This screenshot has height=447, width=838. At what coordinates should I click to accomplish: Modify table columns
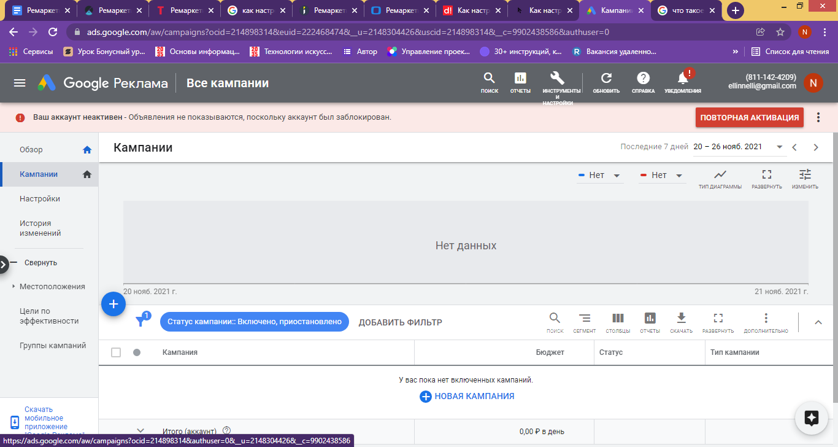point(618,322)
